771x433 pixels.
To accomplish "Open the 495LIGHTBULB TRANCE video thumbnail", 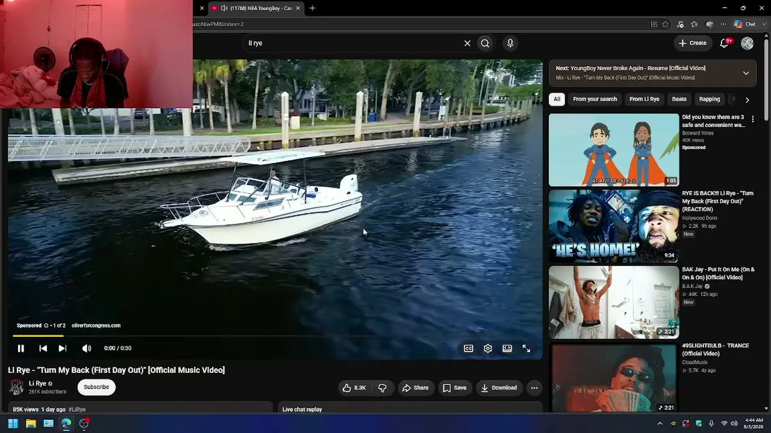I will [x=614, y=378].
